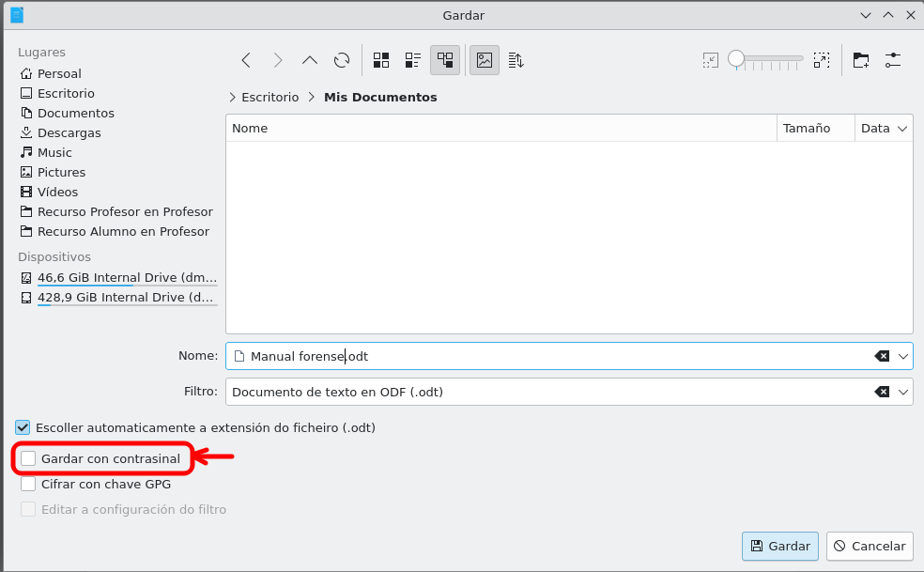Viewport: 924px width, 572px height.
Task: Expand breadcrumb arrow before Mis Documentos
Action: click(x=311, y=98)
